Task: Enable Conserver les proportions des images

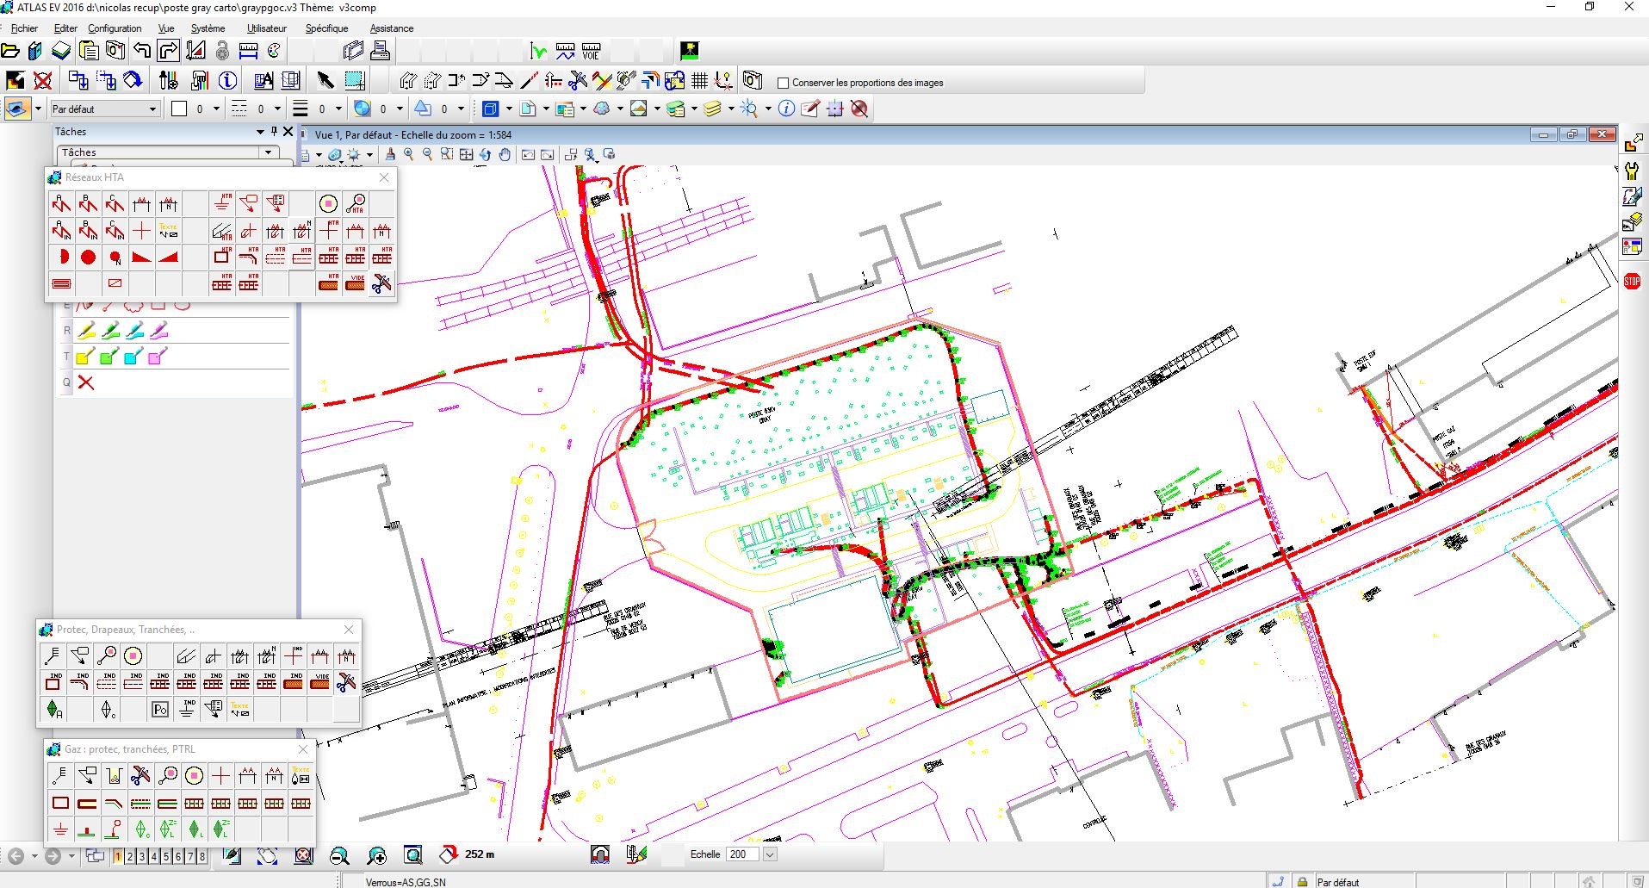Action: 783,83
